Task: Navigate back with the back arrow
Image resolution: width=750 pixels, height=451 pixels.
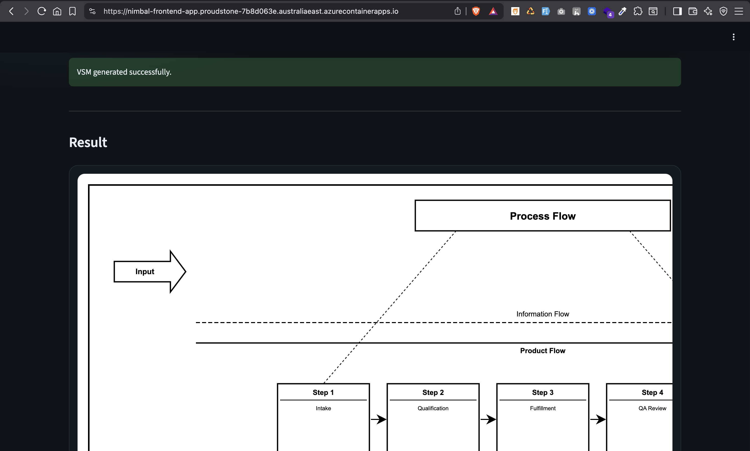Action: 11,11
